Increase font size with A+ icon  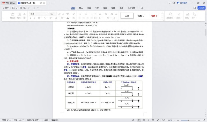[60, 14]
